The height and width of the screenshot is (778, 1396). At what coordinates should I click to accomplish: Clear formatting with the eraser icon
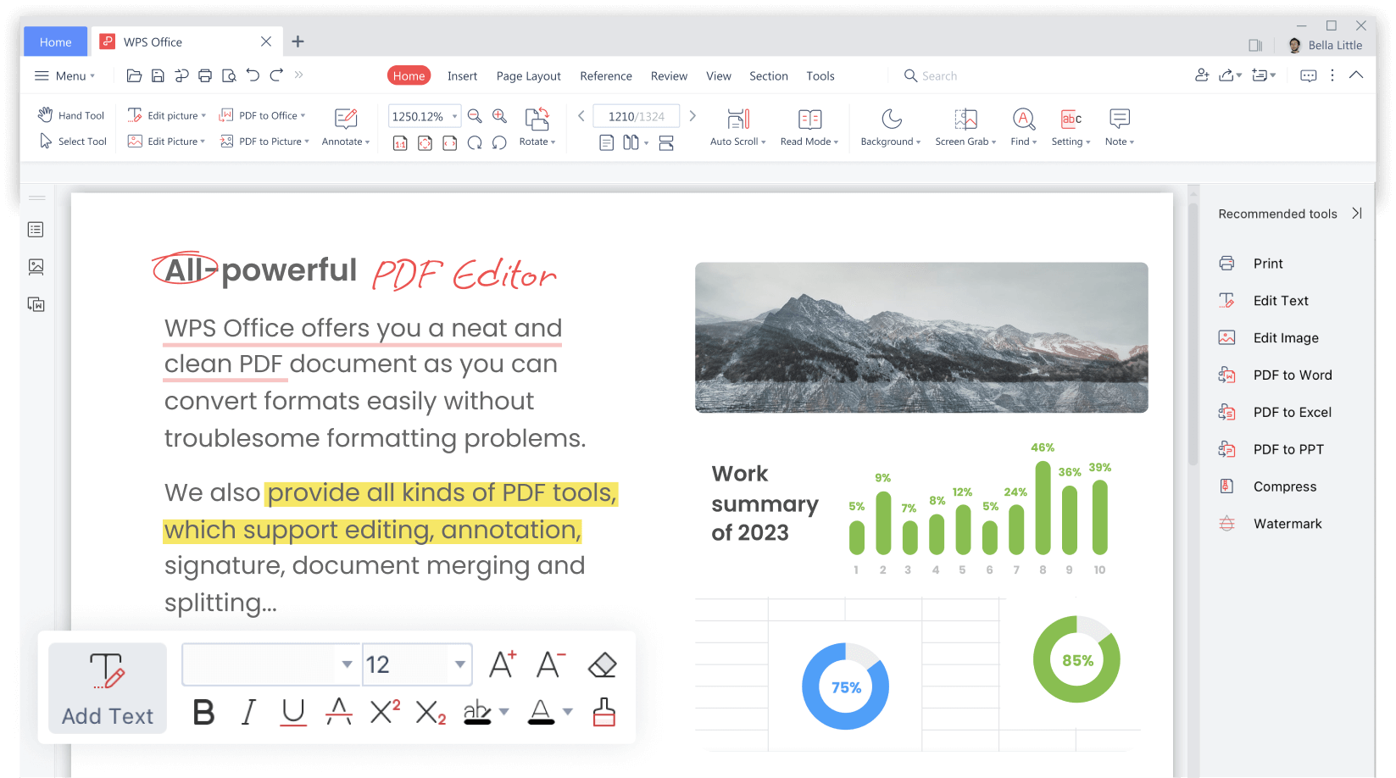click(x=602, y=664)
